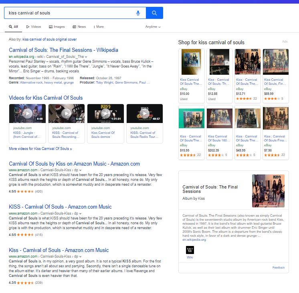Open 'KISS - Carnival Of Souls - Amazon.com Music'
The width and height of the screenshot is (299, 293).
[60, 207]
